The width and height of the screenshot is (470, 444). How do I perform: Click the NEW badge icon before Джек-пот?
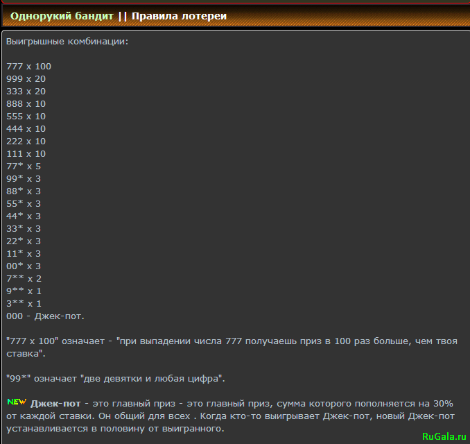tap(17, 402)
